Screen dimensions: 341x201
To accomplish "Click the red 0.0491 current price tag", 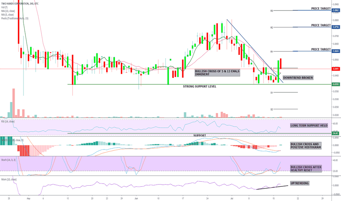I will (x=336, y=69).
